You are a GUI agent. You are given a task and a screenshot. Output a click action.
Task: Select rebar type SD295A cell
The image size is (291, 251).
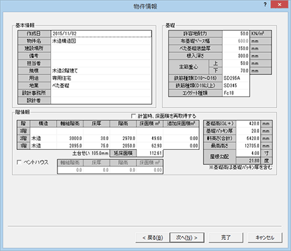pos(236,78)
